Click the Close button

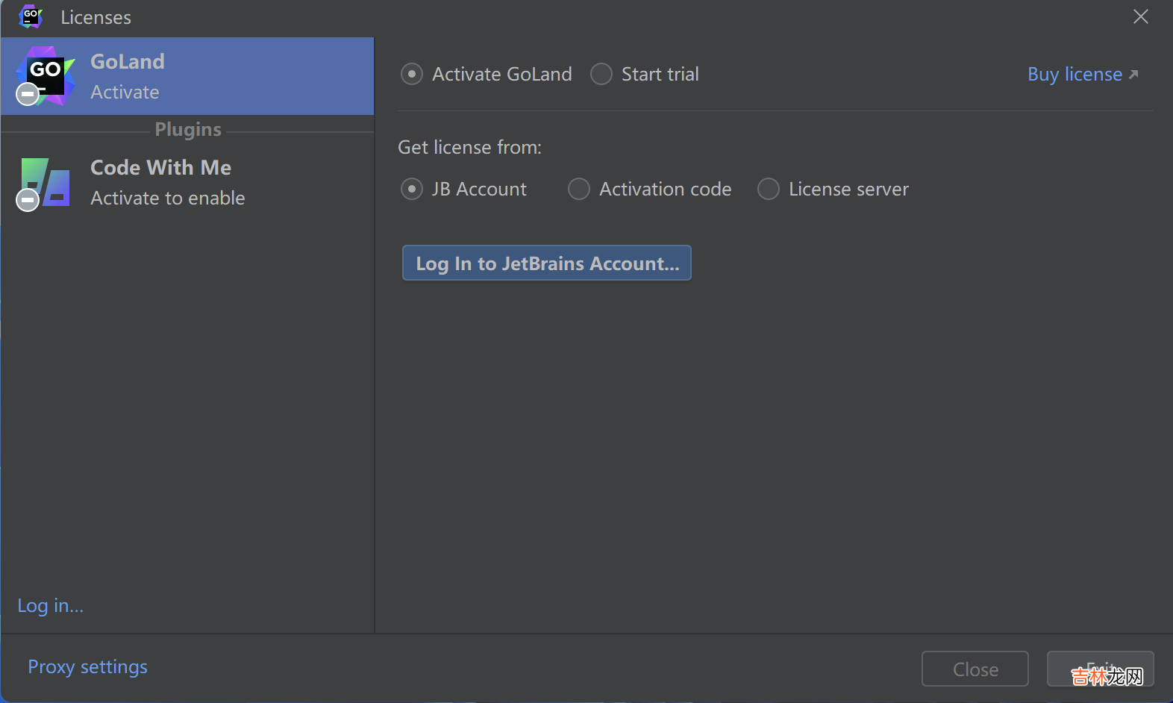click(975, 669)
